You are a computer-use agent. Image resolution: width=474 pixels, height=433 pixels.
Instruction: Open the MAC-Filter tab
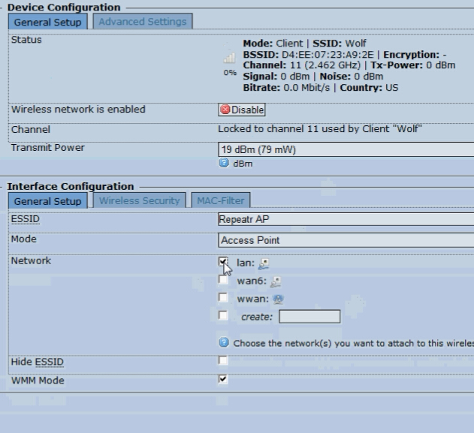pos(221,200)
